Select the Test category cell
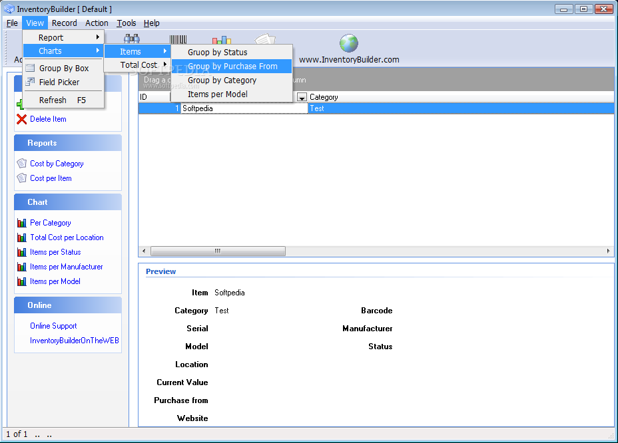 461,108
